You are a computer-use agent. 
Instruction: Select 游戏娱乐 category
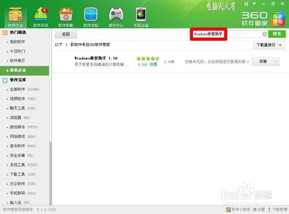pyautogui.click(x=24, y=127)
